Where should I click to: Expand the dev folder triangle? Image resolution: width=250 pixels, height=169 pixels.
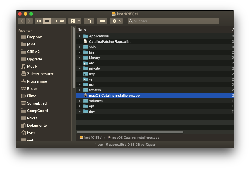[79, 112]
